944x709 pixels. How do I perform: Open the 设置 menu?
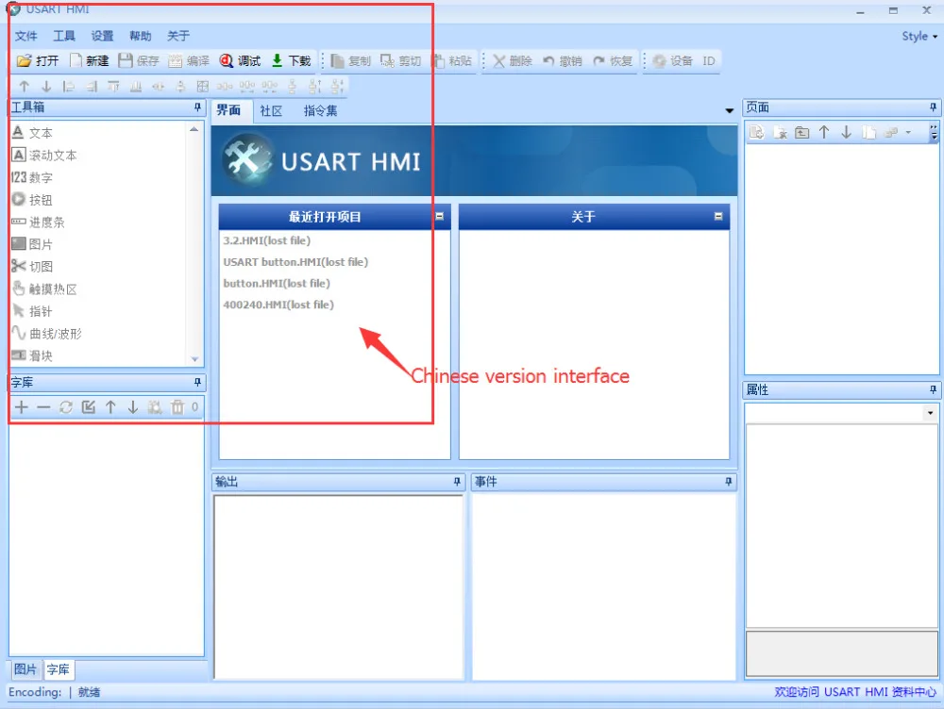(x=102, y=36)
